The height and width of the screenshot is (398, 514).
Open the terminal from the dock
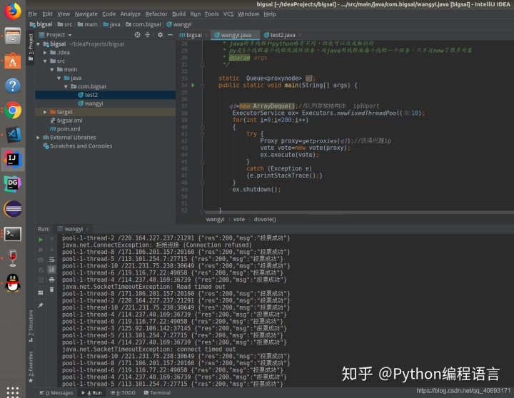coord(12,233)
